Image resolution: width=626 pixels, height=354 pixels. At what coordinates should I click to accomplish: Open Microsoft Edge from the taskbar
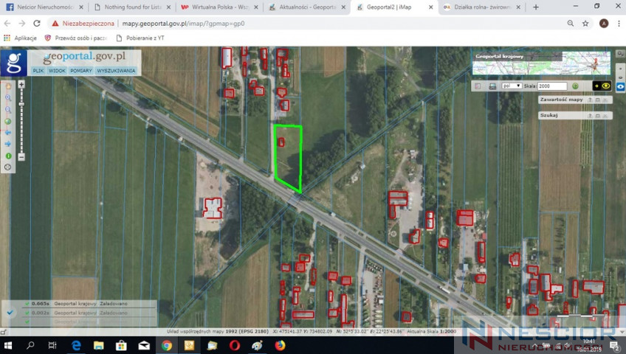[76, 345]
